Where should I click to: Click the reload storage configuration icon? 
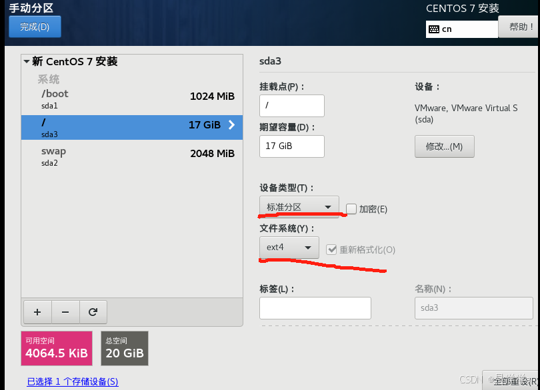[x=93, y=312]
